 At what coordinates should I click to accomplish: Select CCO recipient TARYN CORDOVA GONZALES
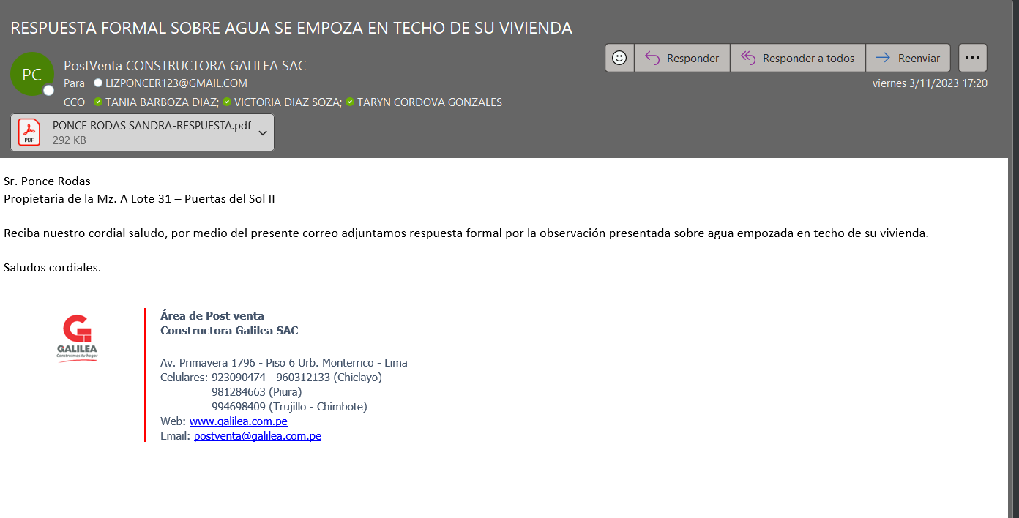[430, 102]
